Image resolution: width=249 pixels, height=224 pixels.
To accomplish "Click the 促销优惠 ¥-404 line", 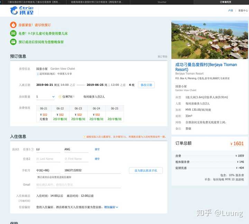I will pyautogui.click(x=210, y=168).
